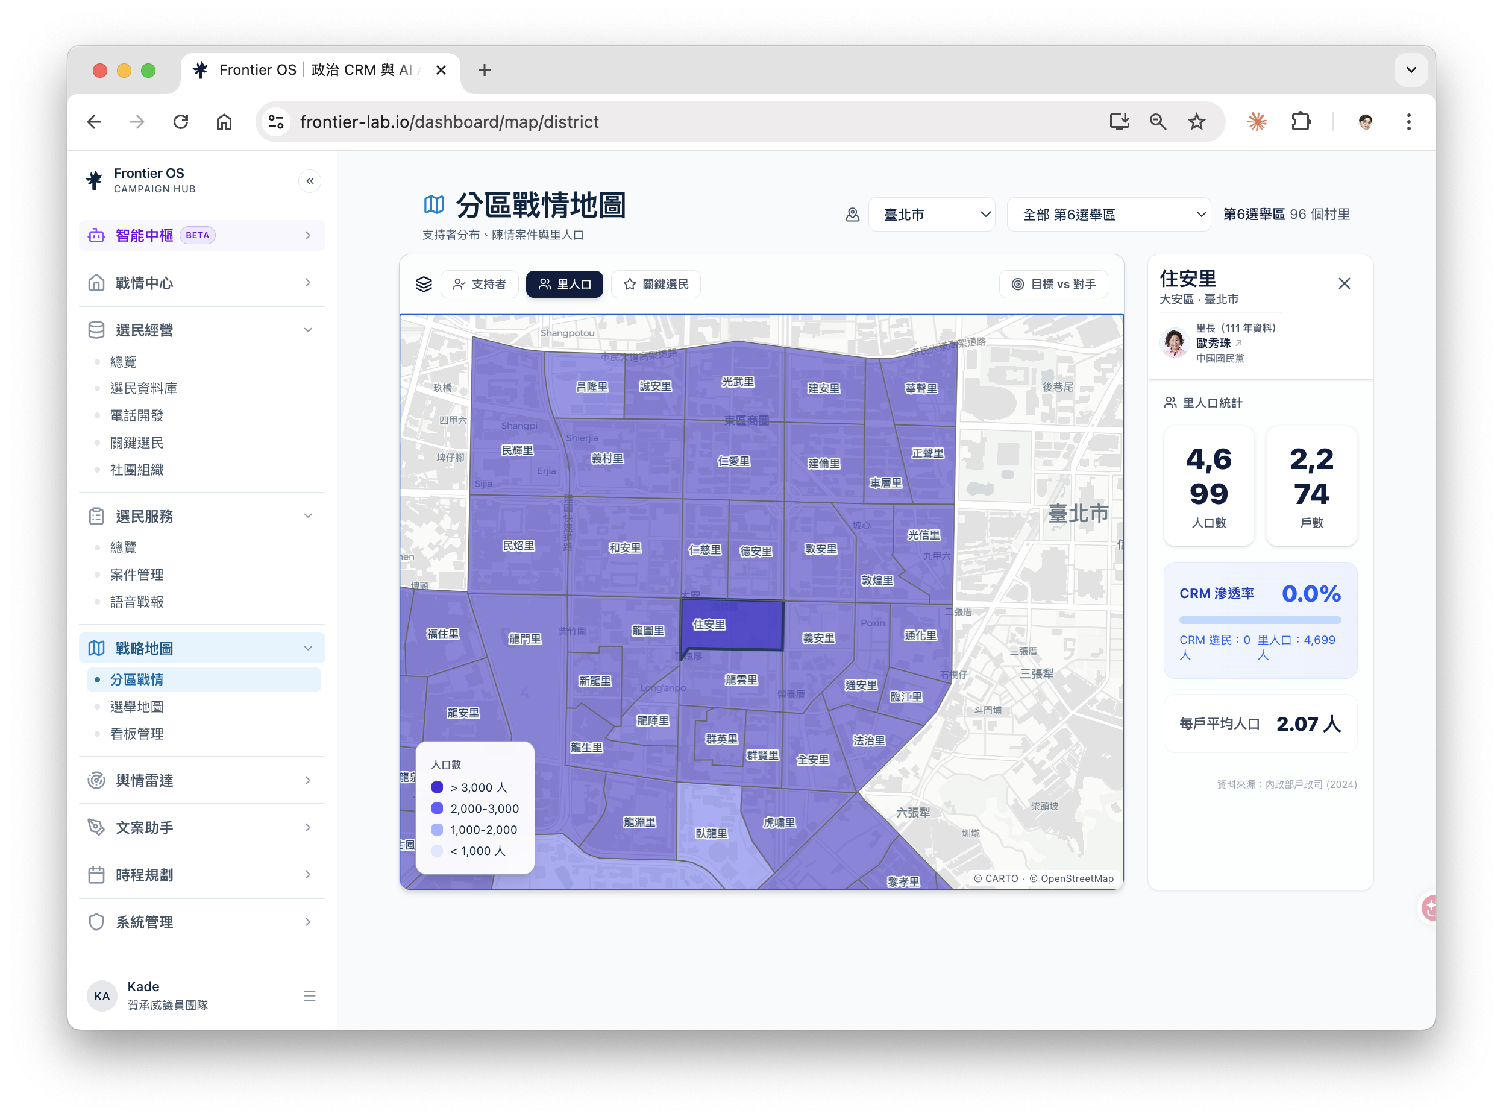Open 文案助手
Screen dimensions: 1503x1119
[202, 828]
